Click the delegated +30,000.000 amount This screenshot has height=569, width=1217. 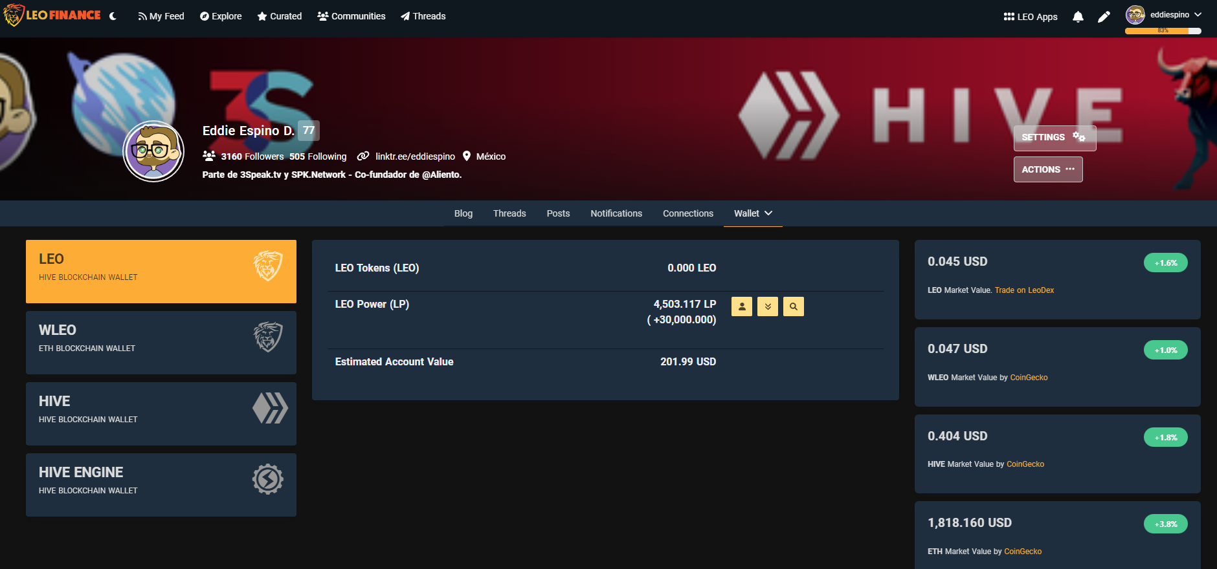coord(682,320)
